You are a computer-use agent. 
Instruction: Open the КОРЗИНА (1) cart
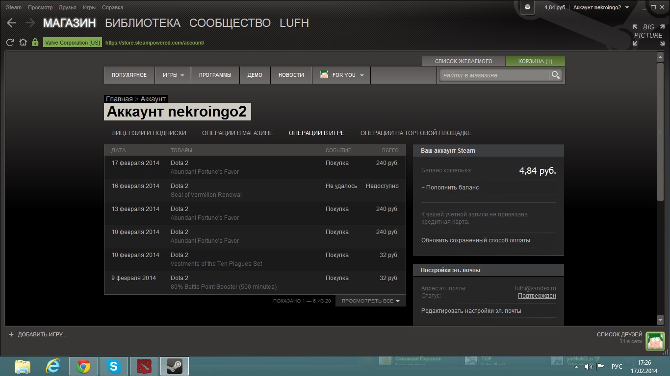tap(535, 61)
